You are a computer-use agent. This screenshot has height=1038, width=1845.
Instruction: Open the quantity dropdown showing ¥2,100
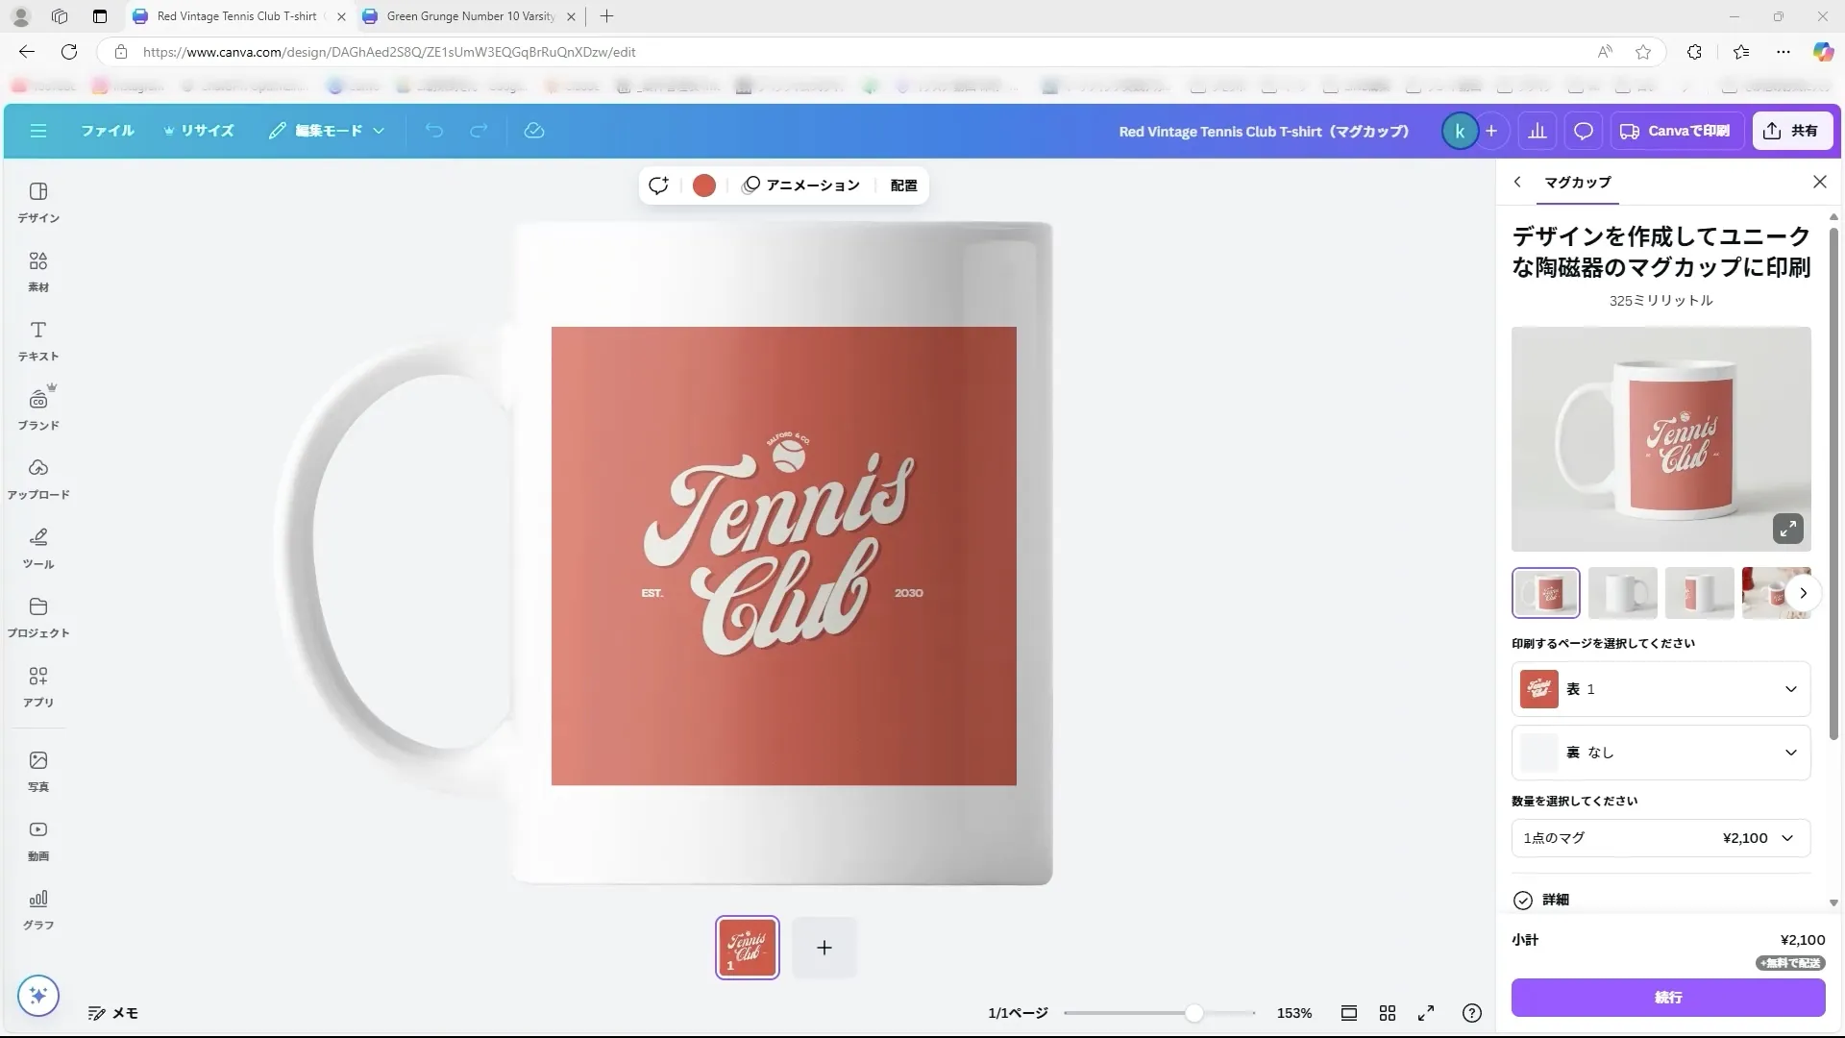pyautogui.click(x=1660, y=837)
